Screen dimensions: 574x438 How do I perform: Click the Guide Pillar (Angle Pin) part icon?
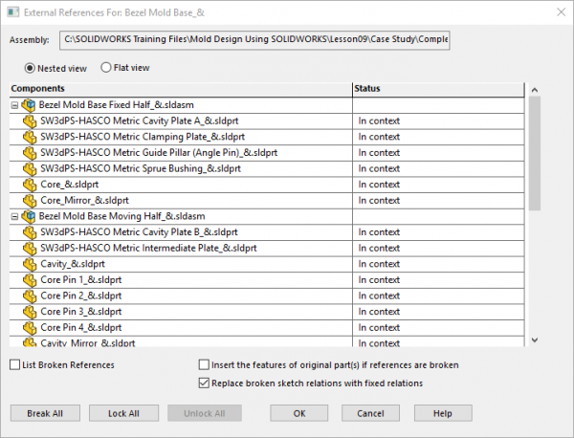[30, 153]
